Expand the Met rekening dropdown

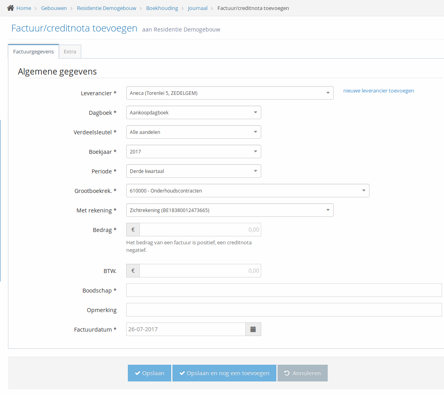(229, 210)
